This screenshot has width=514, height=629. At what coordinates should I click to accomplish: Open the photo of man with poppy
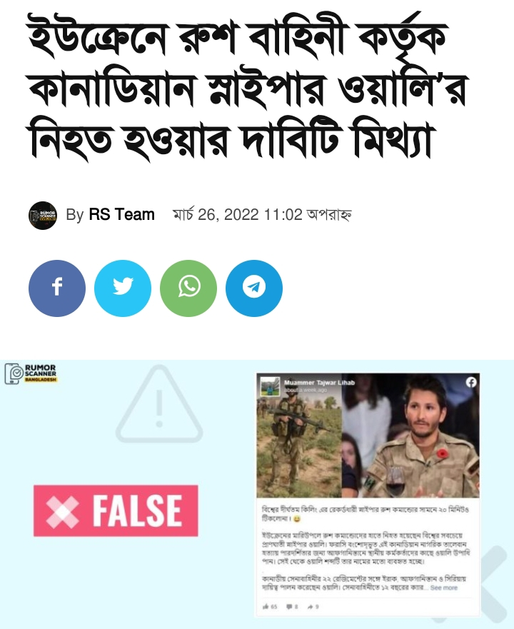coord(411,436)
